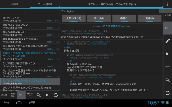Viewport: 172px width, 107px height.
Task: Tap the pencil compose-reply icon
Action: [x=167, y=41]
